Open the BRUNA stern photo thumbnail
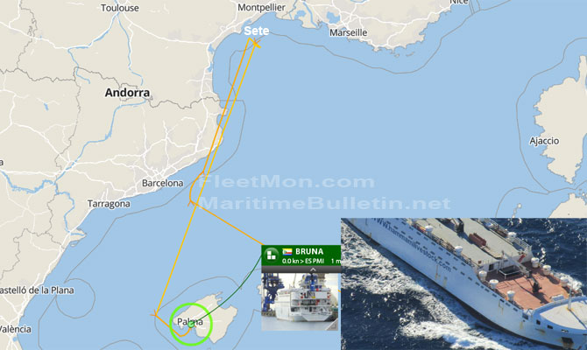This screenshot has height=350, width=587. tap(301, 301)
